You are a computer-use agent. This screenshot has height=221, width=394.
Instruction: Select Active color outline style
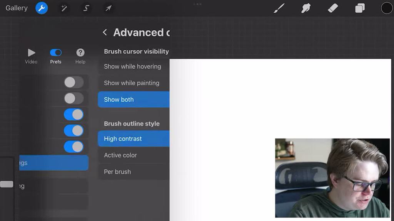[x=134, y=155]
